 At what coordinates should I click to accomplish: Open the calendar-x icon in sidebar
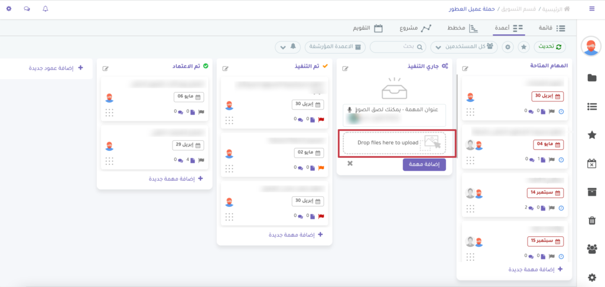[591, 163]
